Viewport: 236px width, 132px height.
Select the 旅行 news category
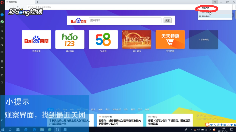click(108, 109)
